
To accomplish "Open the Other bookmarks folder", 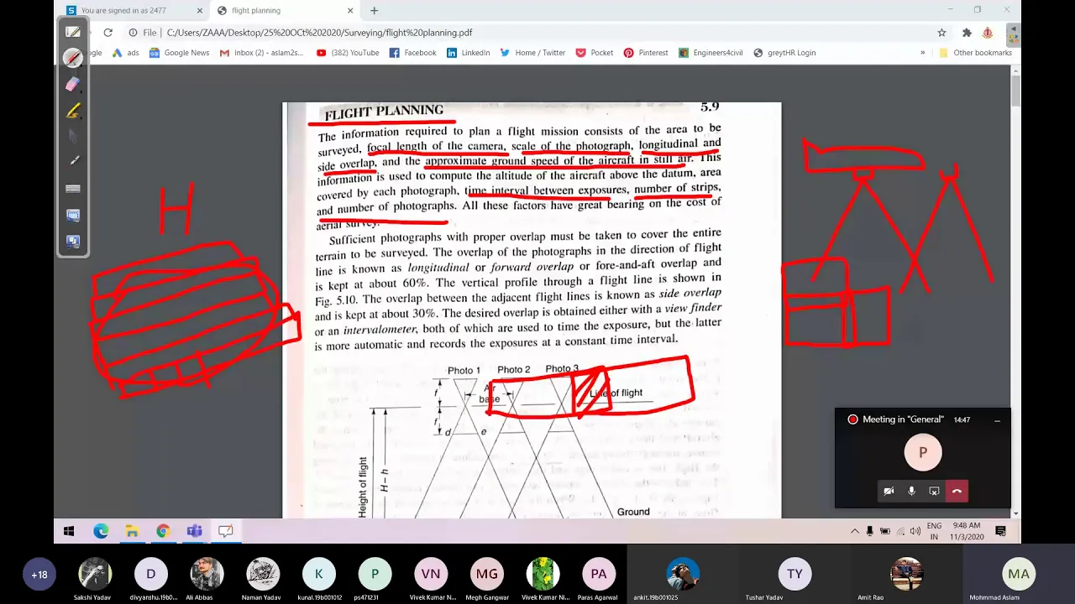I will (975, 53).
